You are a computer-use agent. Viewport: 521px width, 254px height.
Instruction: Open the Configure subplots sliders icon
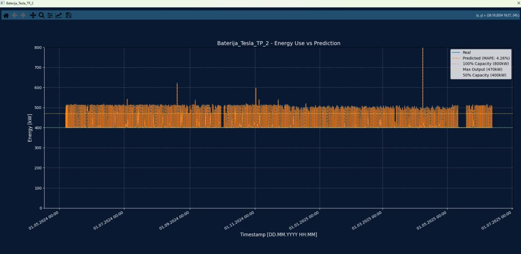coord(50,15)
